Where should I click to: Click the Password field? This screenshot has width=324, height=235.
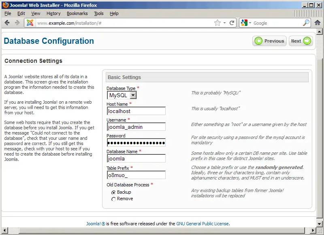pos(136,143)
